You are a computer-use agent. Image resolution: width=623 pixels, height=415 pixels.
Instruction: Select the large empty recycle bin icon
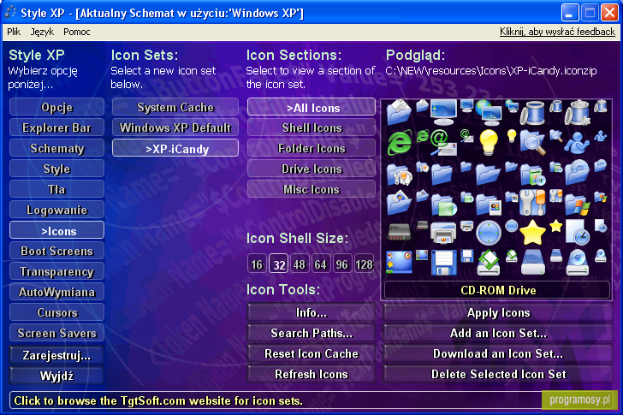[533, 113]
